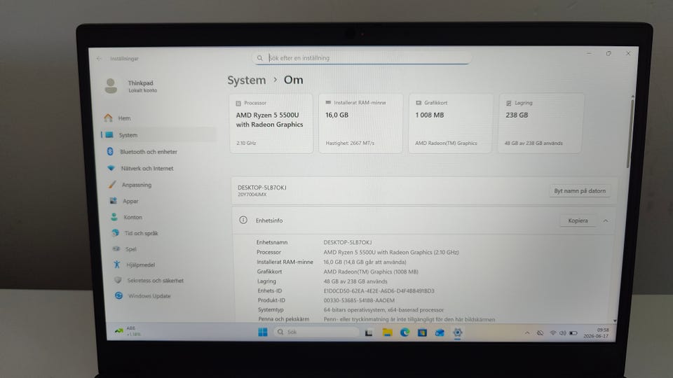The image size is (673, 378).
Task: Launch Microsoft Edge from the taskbar
Action: tap(405, 332)
